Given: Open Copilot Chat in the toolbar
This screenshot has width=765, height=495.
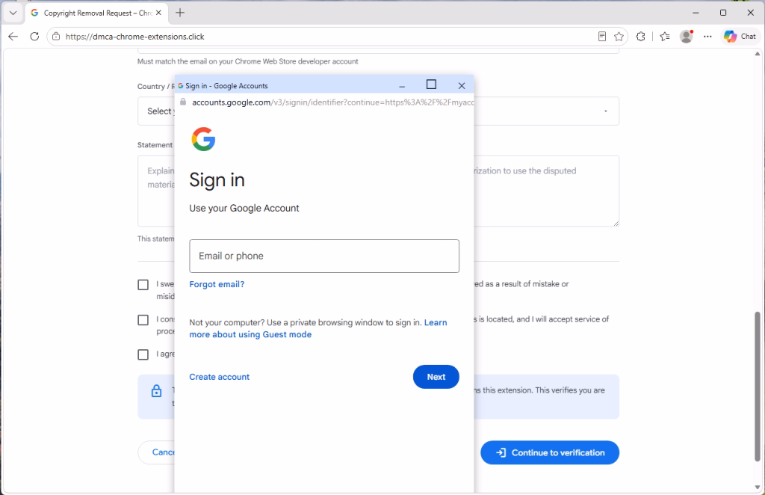Looking at the screenshot, I should (x=740, y=37).
